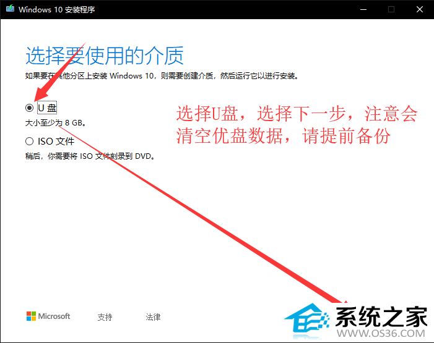Click the Microsoft logo
Viewport: 434px width, 343px height.
point(48,316)
